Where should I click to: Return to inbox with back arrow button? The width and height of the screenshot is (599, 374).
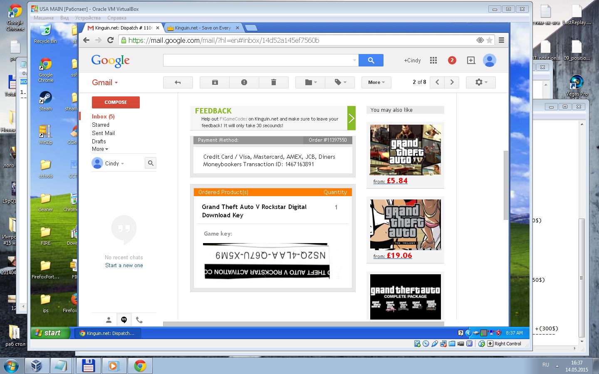(178, 82)
